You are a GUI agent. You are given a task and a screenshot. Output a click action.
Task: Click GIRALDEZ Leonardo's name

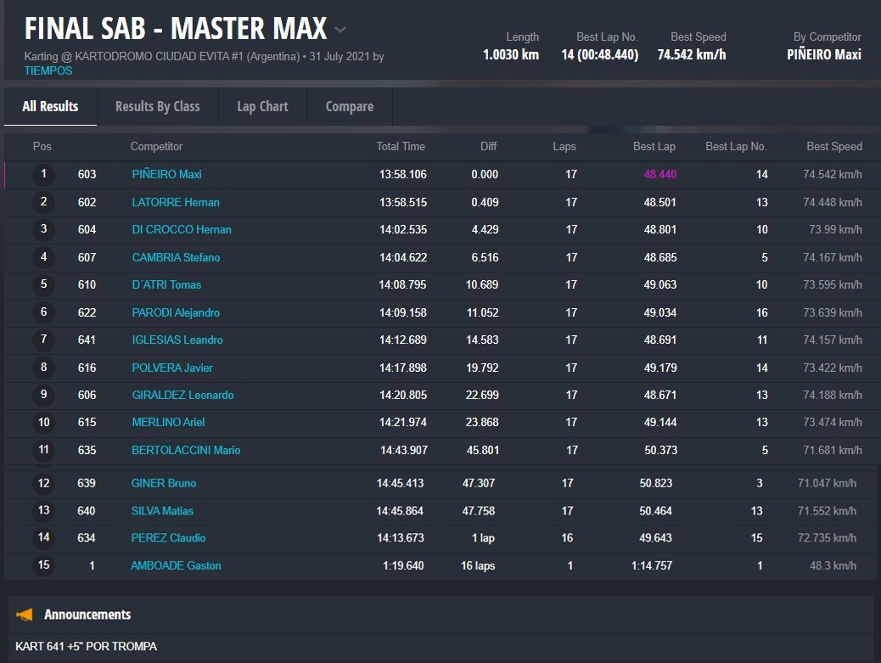coord(182,395)
